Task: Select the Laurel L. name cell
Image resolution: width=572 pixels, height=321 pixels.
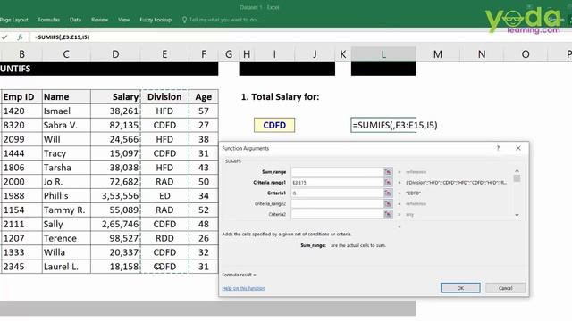Action: [66, 267]
